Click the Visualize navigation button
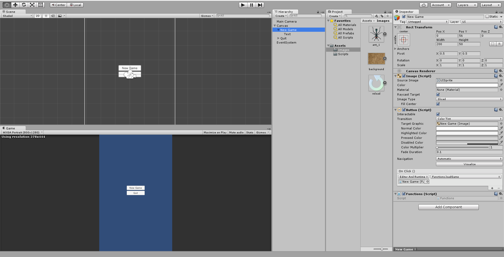The width and height of the screenshot is (504, 257). [x=469, y=164]
